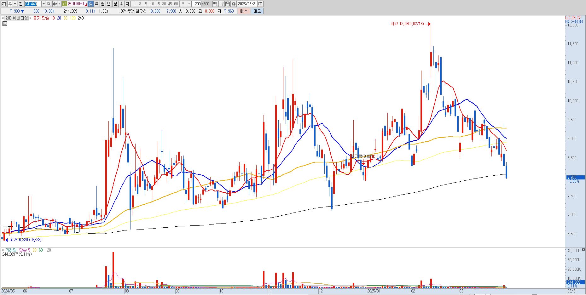Open the dropdown arrow beside 주 market selector

(x=15, y=4)
